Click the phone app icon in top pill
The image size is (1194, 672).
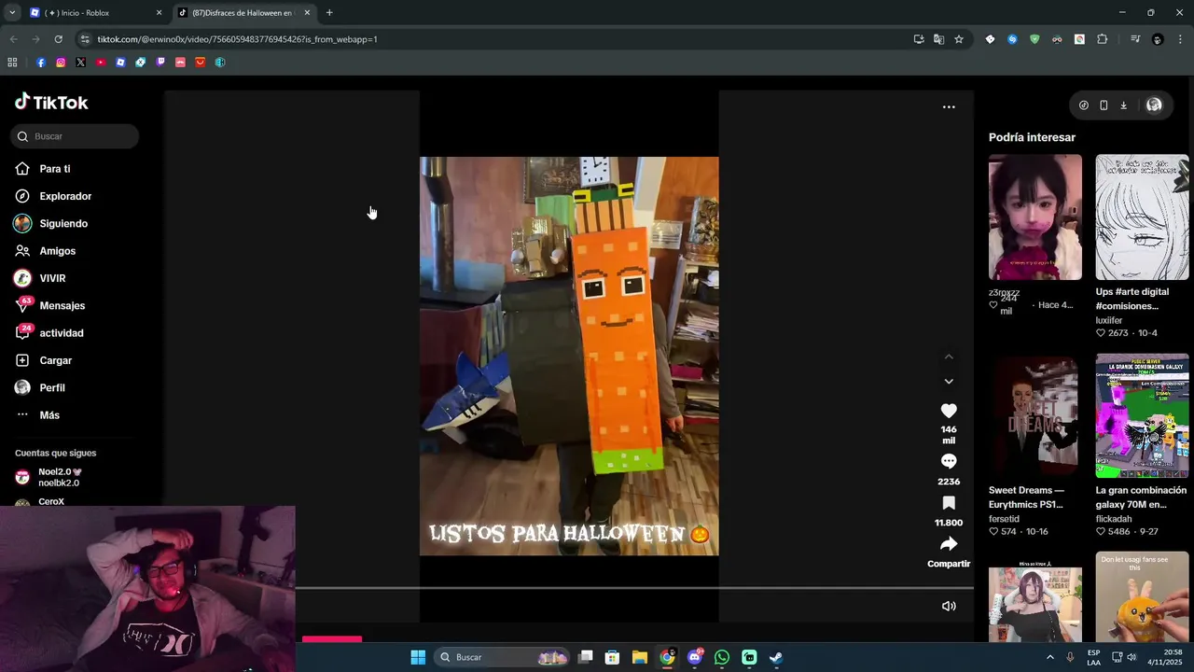click(1104, 105)
